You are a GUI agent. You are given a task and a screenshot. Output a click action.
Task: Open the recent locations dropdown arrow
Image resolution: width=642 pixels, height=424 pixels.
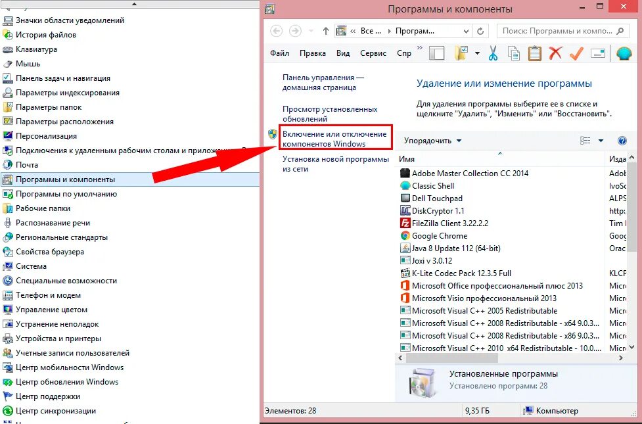[x=311, y=31]
